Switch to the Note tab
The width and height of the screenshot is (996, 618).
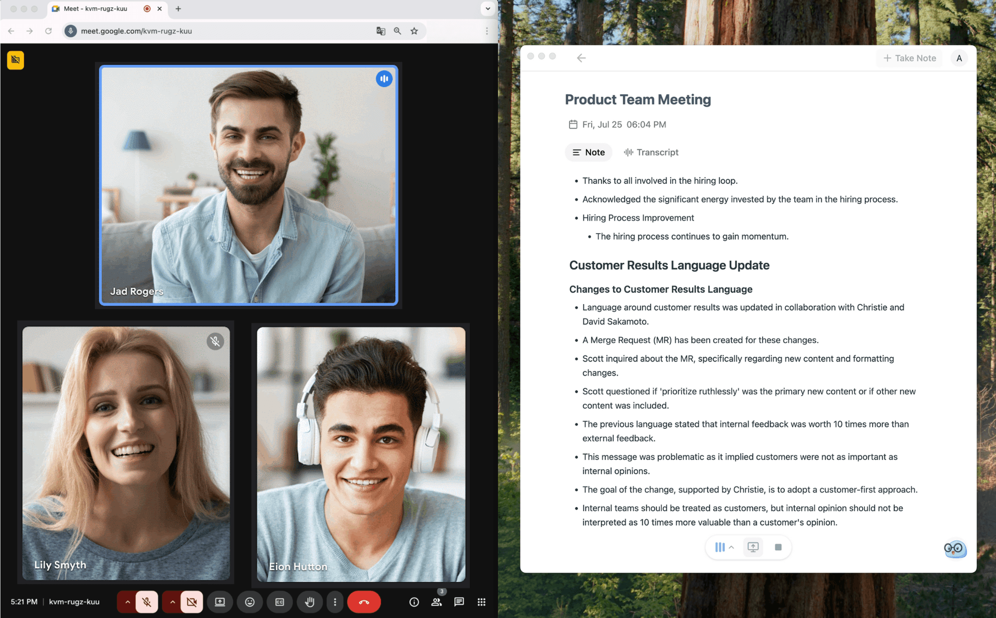coord(588,152)
